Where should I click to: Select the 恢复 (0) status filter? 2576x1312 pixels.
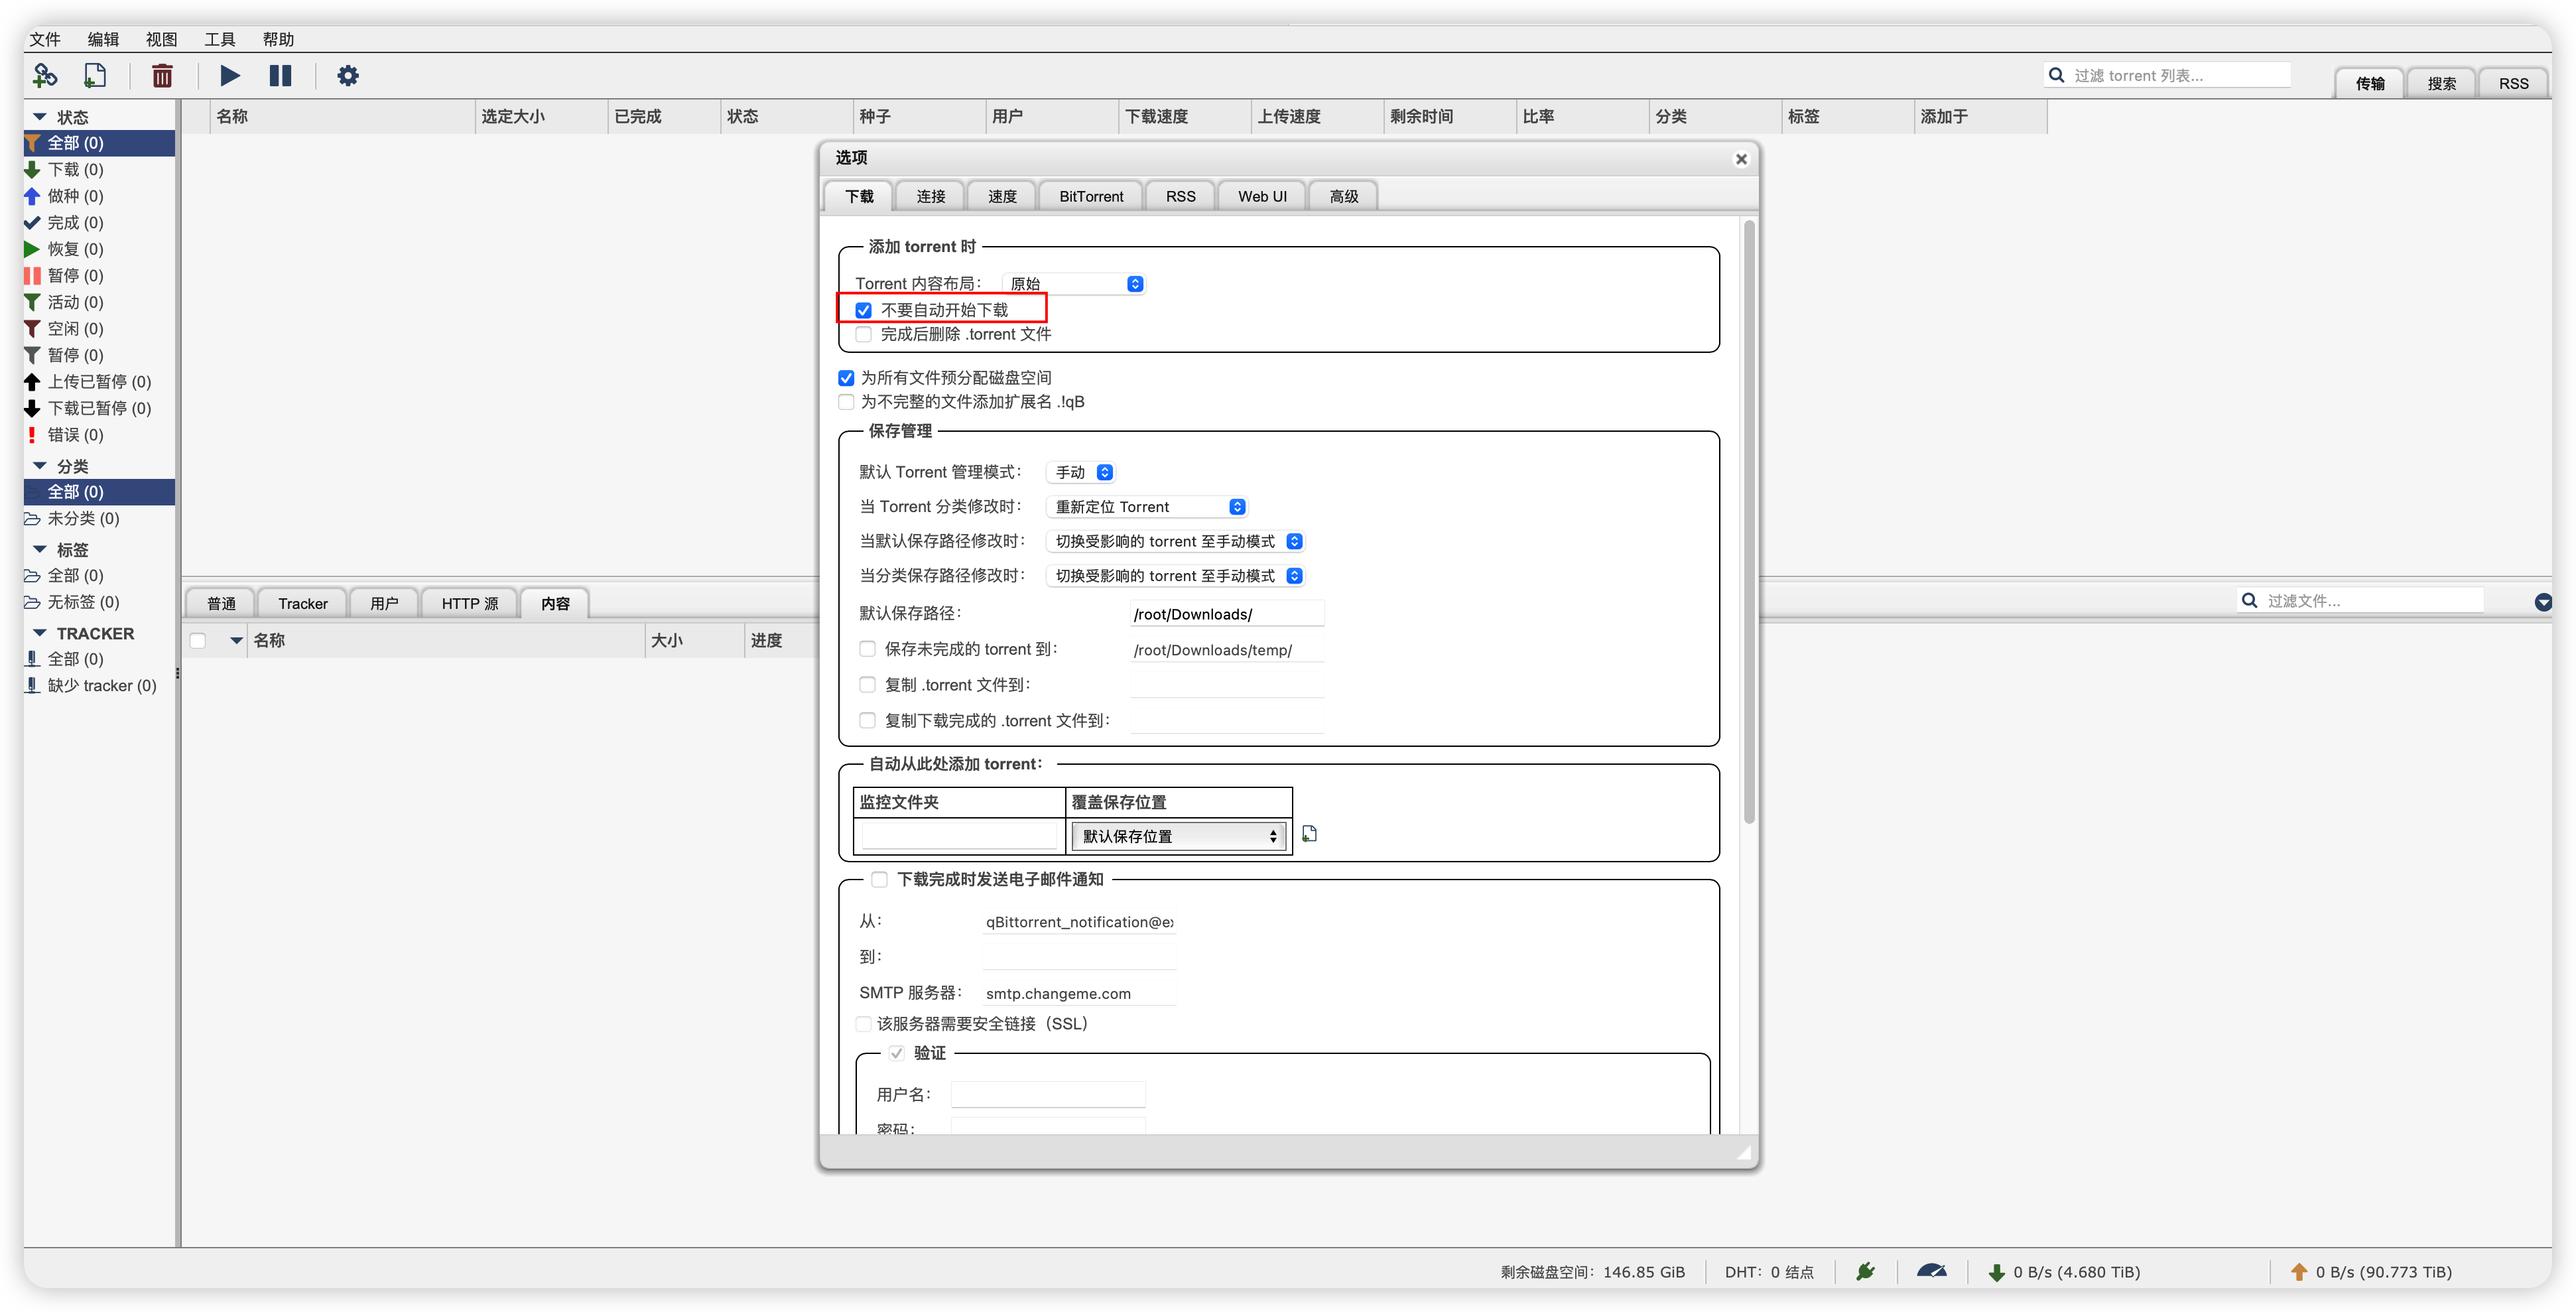[98, 249]
